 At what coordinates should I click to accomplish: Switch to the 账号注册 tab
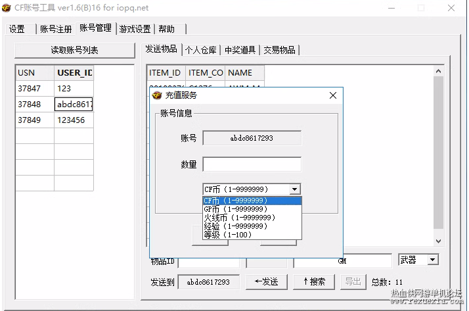[x=56, y=29]
